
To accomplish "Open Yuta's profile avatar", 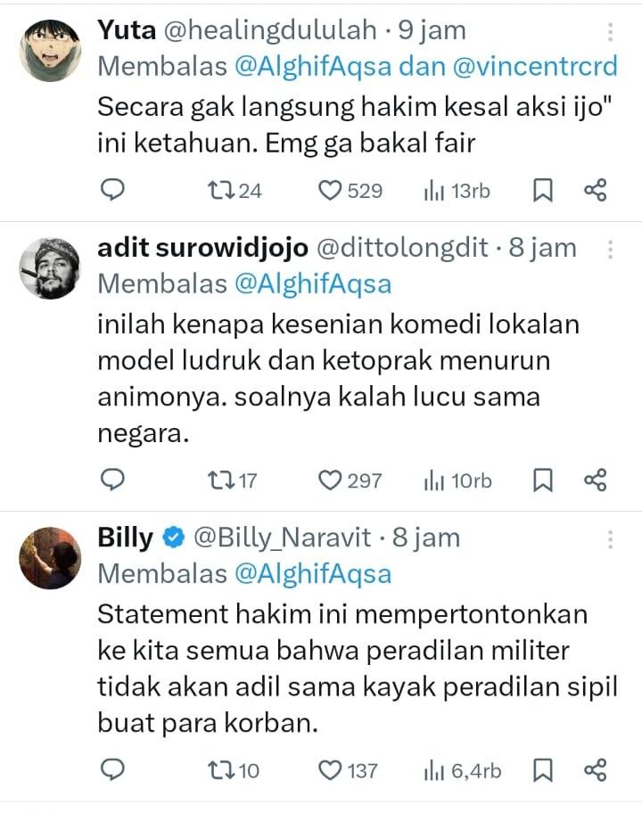I will [x=50, y=50].
